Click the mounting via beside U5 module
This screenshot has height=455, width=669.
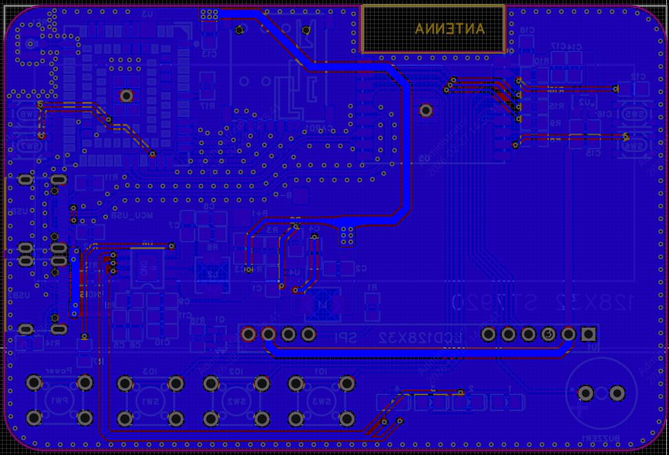(x=426, y=110)
